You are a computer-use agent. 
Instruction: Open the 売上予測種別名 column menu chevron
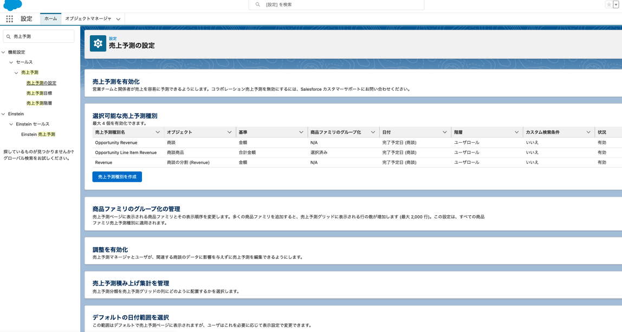158,132
